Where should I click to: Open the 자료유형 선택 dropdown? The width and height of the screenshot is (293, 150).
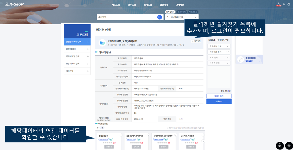point(219,46)
